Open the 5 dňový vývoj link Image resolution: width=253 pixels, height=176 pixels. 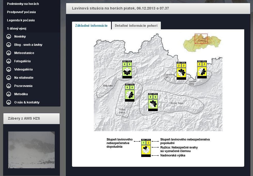click(17, 29)
